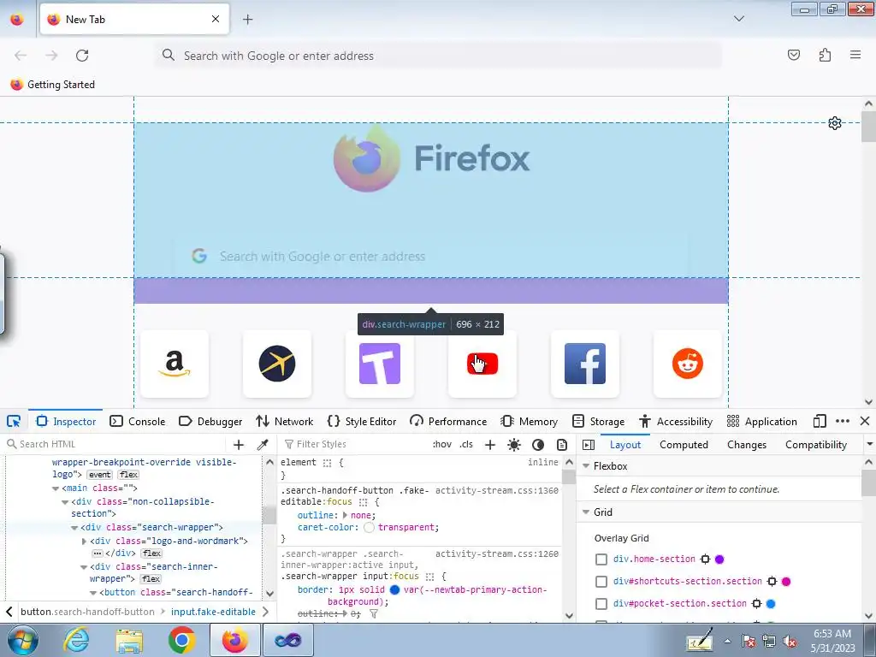The height and width of the screenshot is (657, 876).
Task: Enable grid overlay for div#pocket-section.section
Action: pos(601,604)
